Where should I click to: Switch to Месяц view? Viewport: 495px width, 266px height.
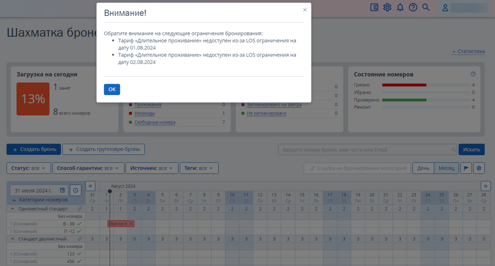coord(446,168)
